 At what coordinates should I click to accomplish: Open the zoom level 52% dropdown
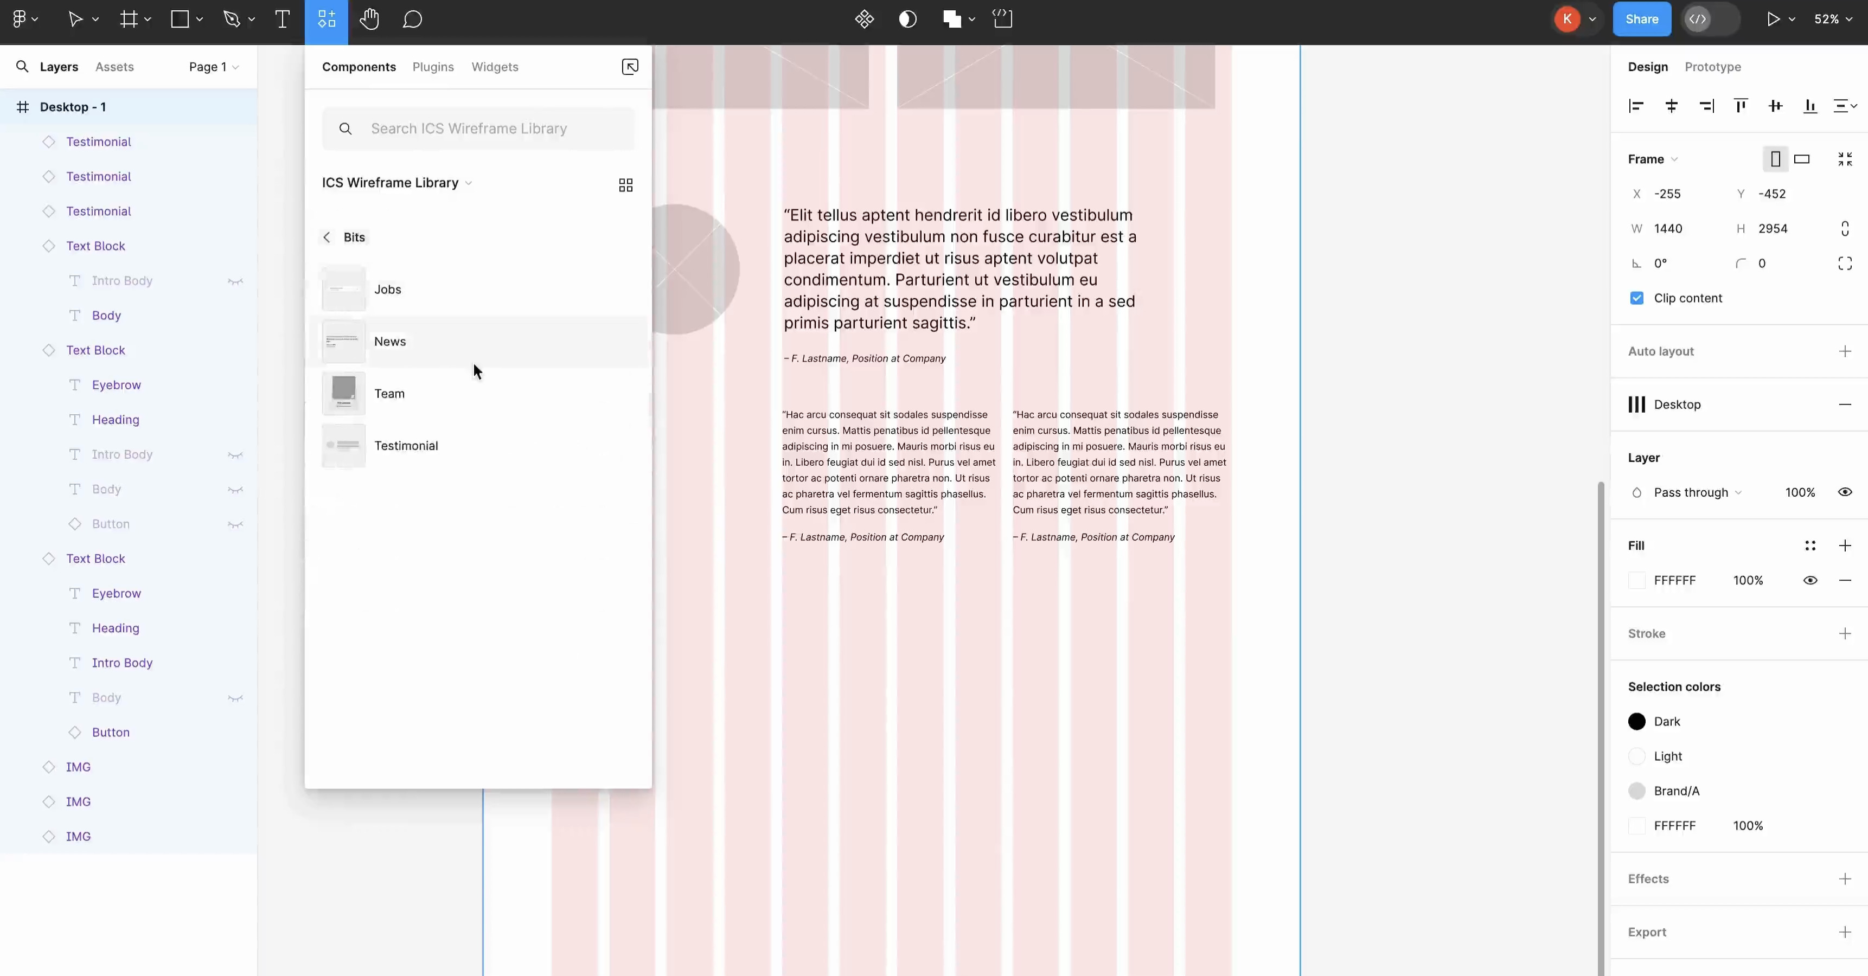click(x=1832, y=20)
